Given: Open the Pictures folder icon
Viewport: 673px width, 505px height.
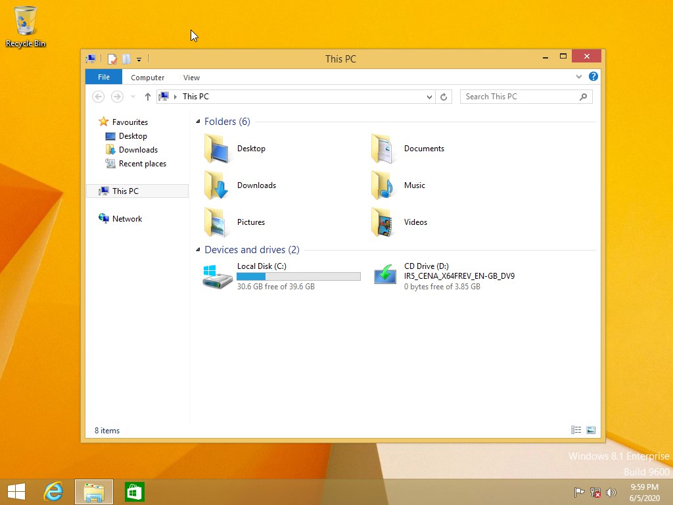Looking at the screenshot, I should click(217, 222).
